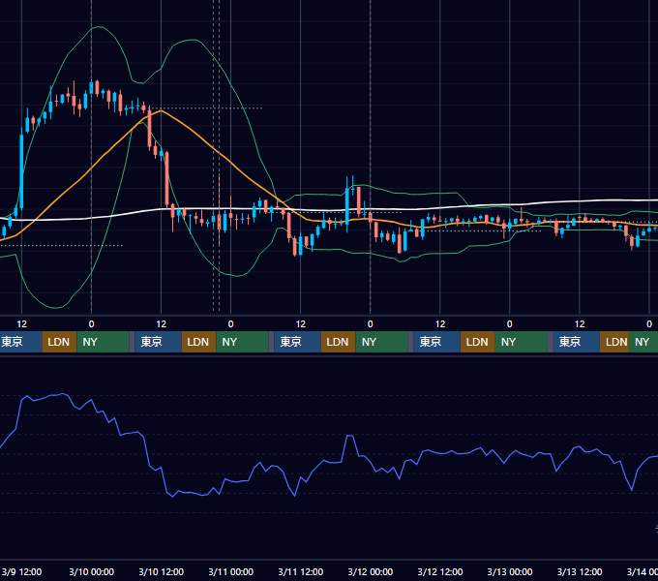Select the NY session block starting 3/13

643,342
